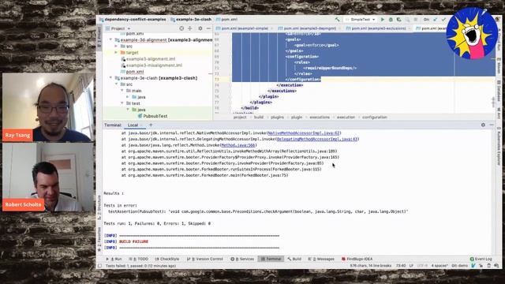
Task: Collapse the main folder
Action: [x=122, y=91]
